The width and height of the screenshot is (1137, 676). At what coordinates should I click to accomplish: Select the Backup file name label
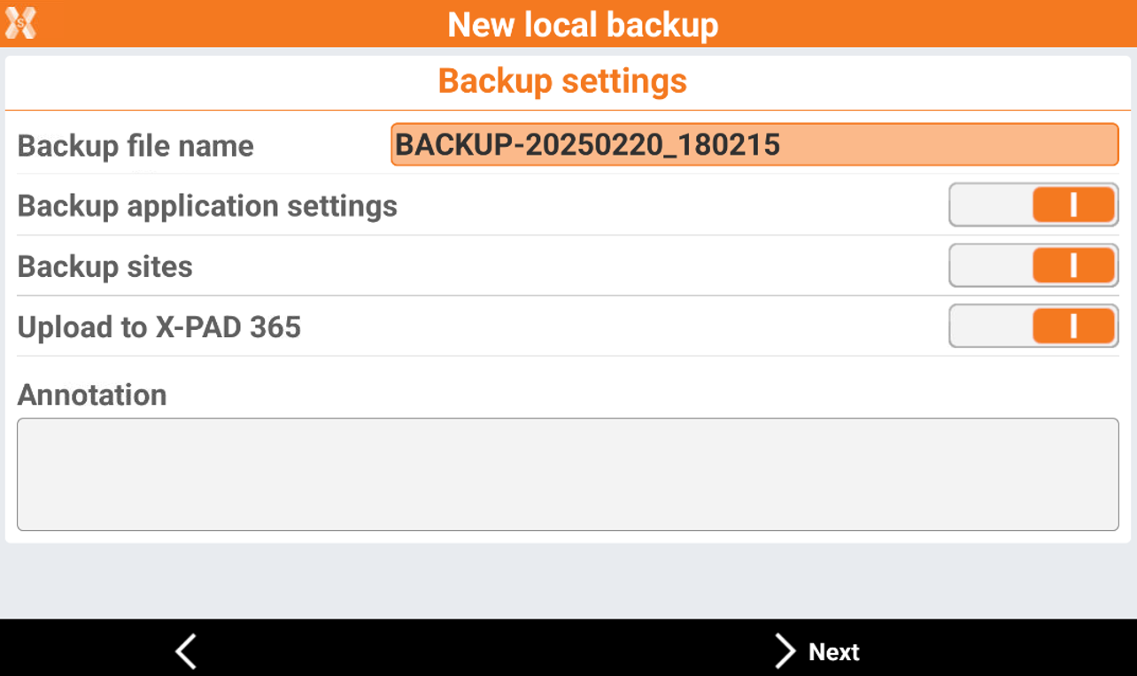tap(135, 146)
